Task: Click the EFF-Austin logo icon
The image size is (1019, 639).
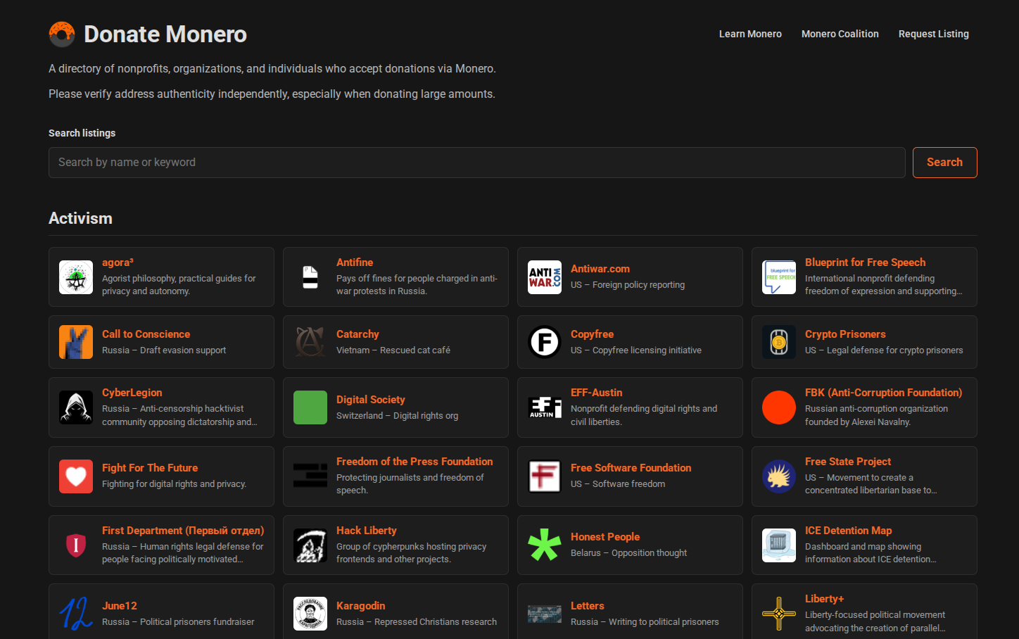Action: 545,407
